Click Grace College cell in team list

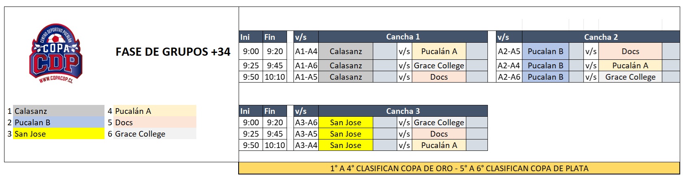[x=155, y=134]
